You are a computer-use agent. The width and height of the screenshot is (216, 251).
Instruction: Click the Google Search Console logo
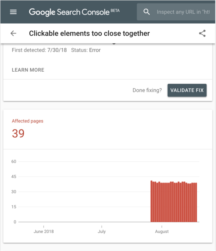pyautogui.click(x=69, y=12)
